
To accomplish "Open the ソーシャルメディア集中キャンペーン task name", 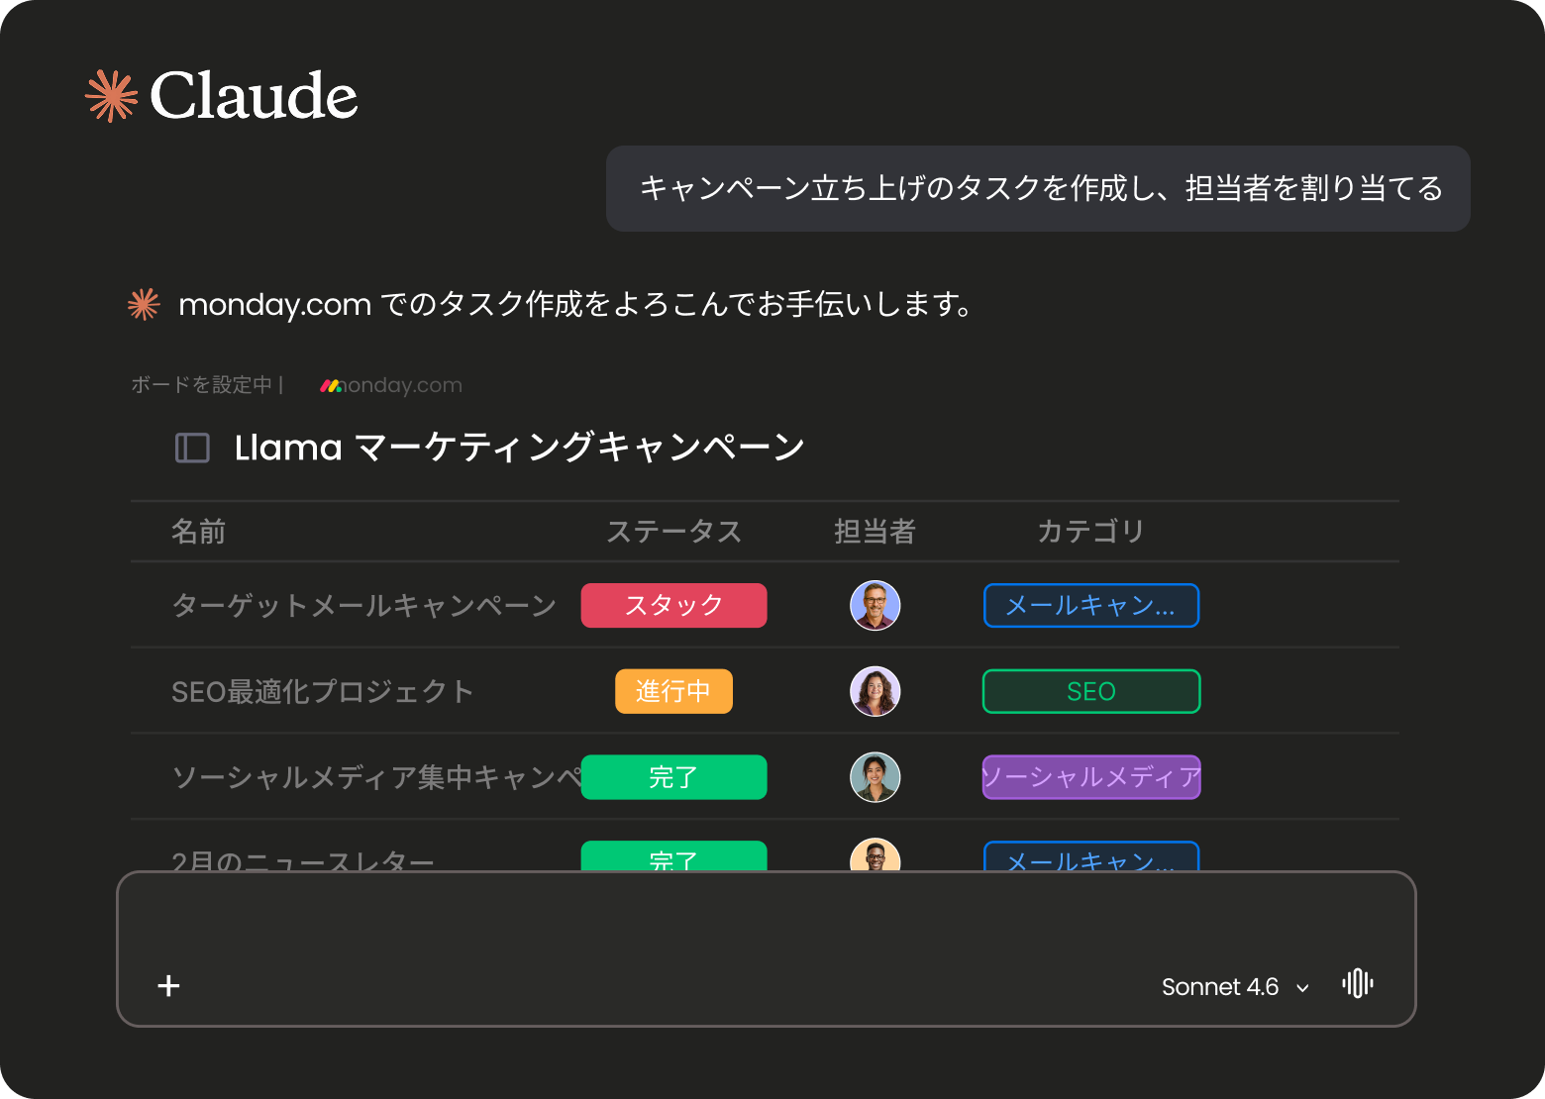I will [x=376, y=777].
